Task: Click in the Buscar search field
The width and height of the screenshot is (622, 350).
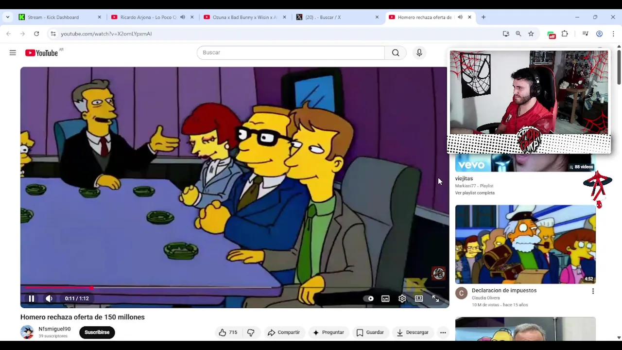Action: (291, 52)
